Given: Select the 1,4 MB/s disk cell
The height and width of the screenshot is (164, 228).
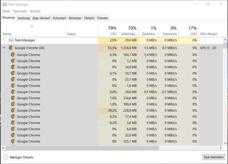Looking at the screenshot, I should coord(148,55).
